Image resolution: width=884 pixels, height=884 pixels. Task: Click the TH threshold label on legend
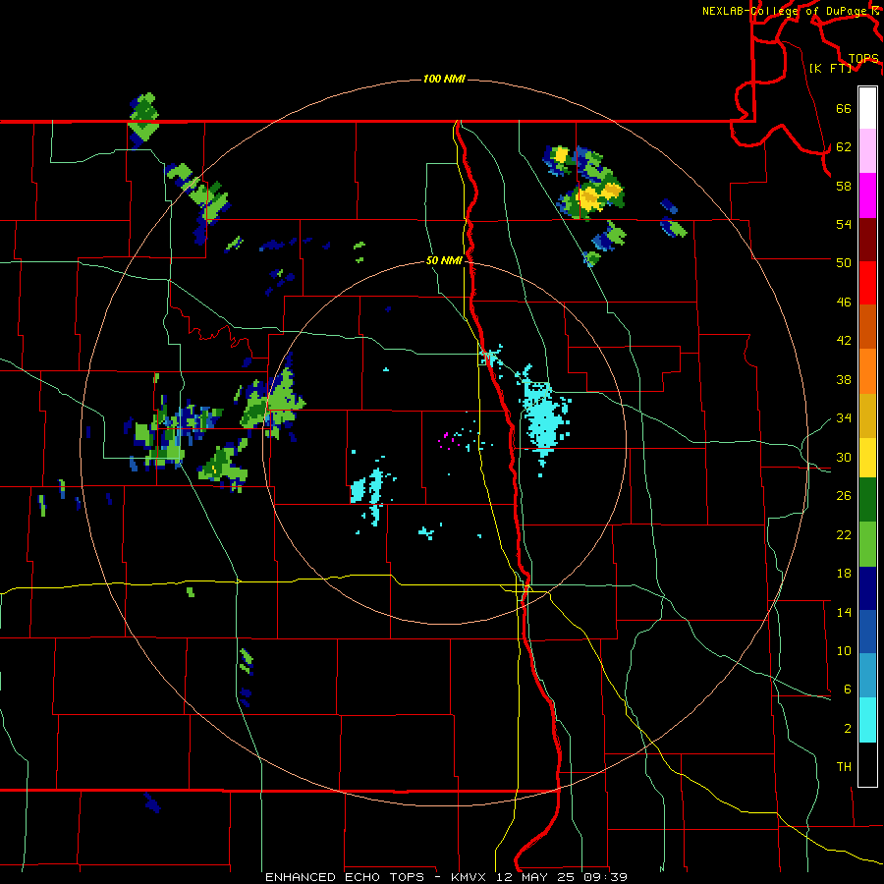click(844, 767)
